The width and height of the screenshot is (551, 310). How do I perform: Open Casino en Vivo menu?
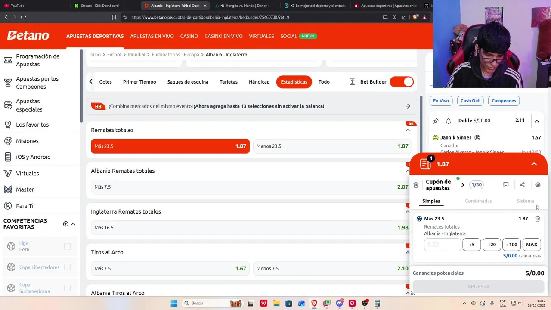223,36
